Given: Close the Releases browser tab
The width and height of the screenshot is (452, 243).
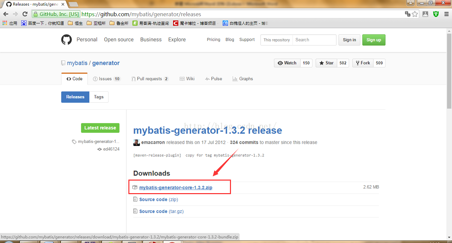Looking at the screenshot, I should point(63,4).
